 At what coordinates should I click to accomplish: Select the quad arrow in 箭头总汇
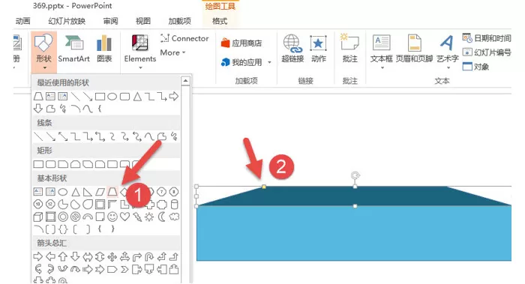[x=112, y=256]
